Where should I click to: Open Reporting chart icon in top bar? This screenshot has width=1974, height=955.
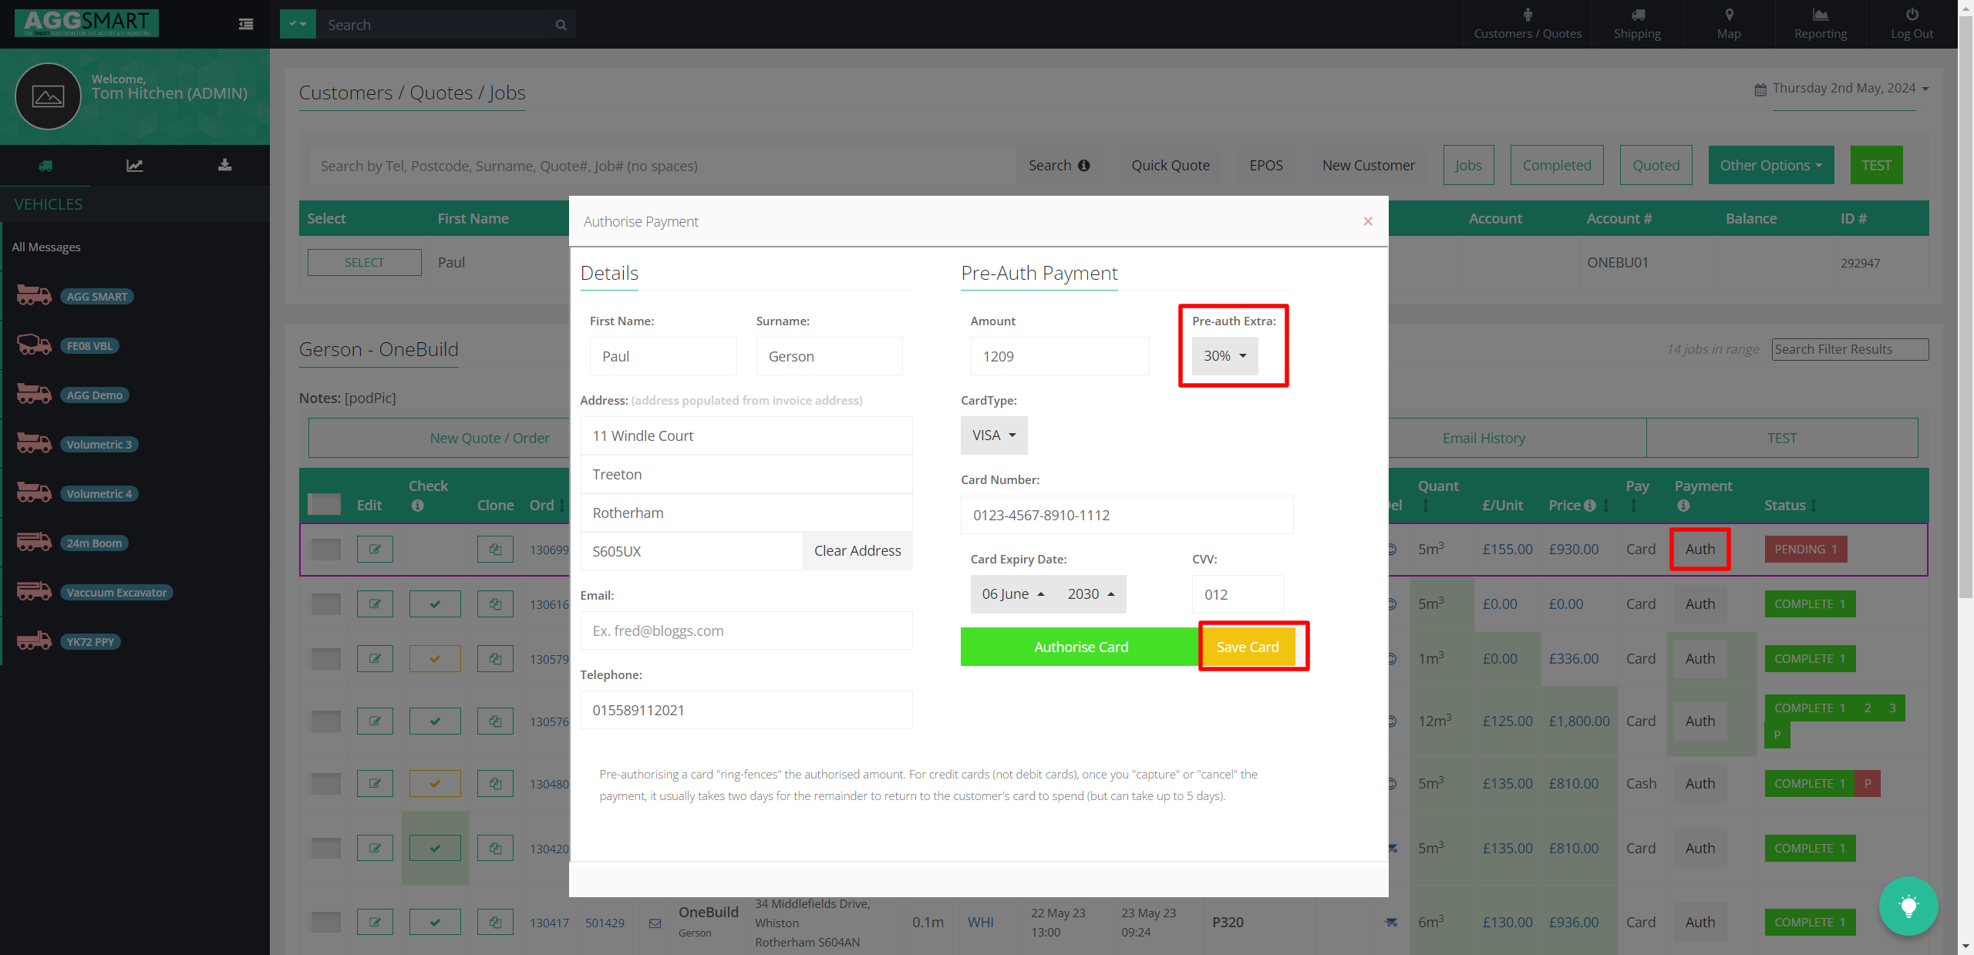tap(1820, 15)
